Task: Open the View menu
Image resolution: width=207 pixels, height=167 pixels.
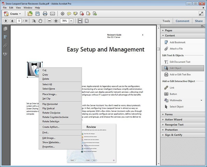Action: tap(18, 8)
